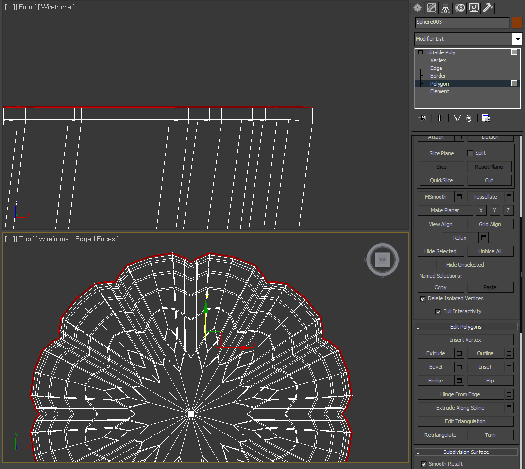The image size is (525, 469).
Task: Toggle the Split checkbox
Action: 470,153
